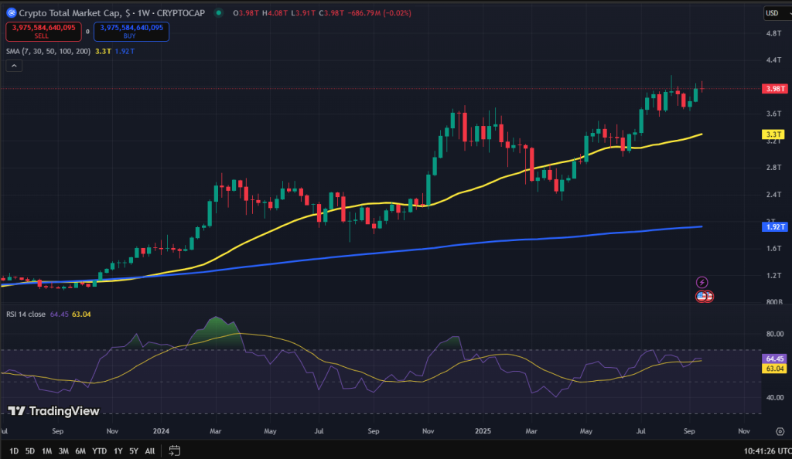Click the blue 1.92T SMA price label

tap(775, 227)
